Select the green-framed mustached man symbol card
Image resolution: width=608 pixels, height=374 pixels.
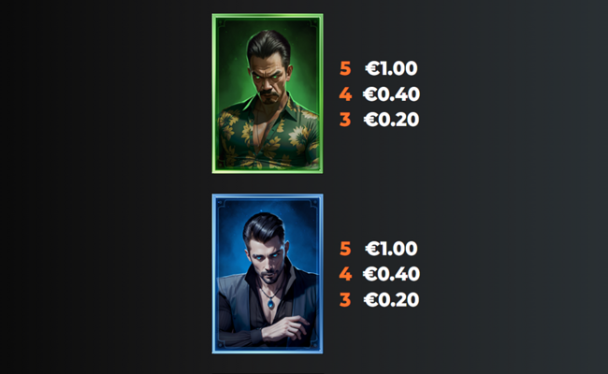268,93
